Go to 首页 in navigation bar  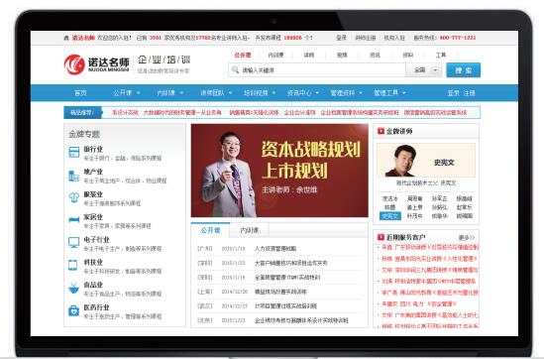coord(80,93)
